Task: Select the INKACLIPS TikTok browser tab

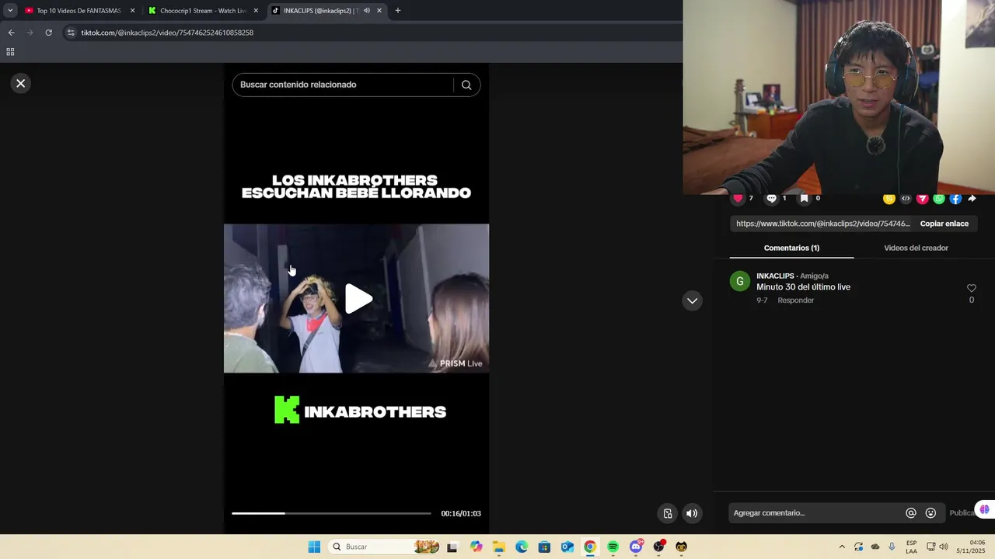Action: [319, 11]
